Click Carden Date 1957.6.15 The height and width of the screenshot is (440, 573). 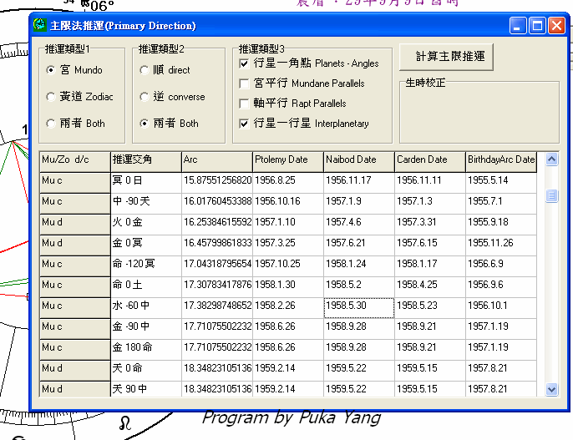pyautogui.click(x=430, y=245)
